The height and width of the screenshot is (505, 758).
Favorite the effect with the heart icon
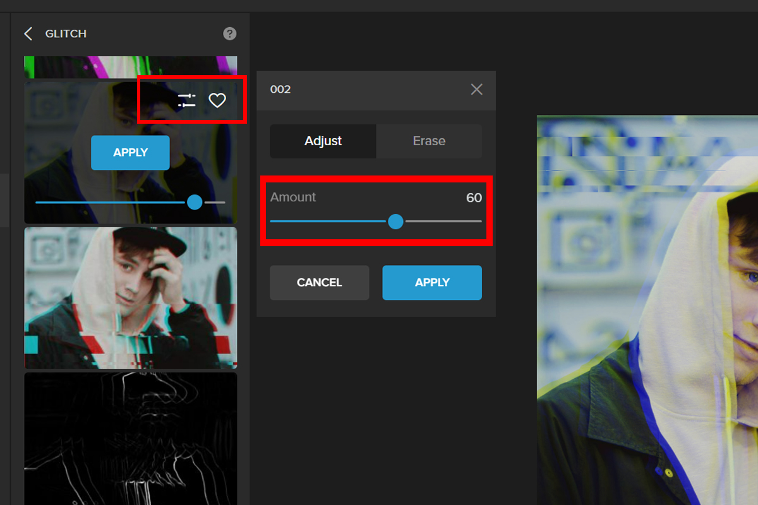[217, 100]
